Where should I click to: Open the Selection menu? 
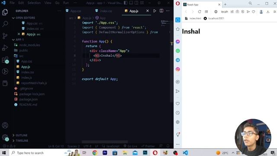(34, 3)
